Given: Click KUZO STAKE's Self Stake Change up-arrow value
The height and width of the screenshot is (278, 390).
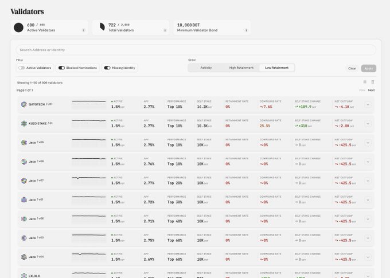Looking at the screenshot, I should pos(302,126).
